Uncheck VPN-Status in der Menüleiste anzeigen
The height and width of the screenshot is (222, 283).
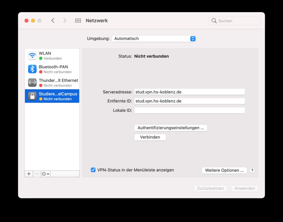93,170
